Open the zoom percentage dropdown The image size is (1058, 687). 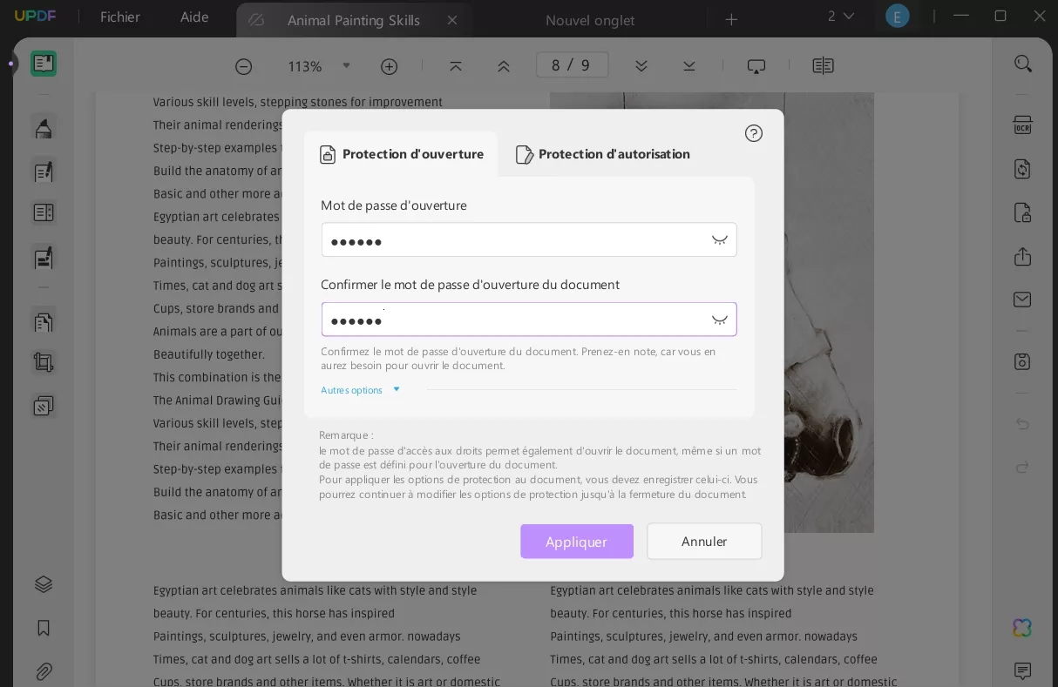[347, 65]
